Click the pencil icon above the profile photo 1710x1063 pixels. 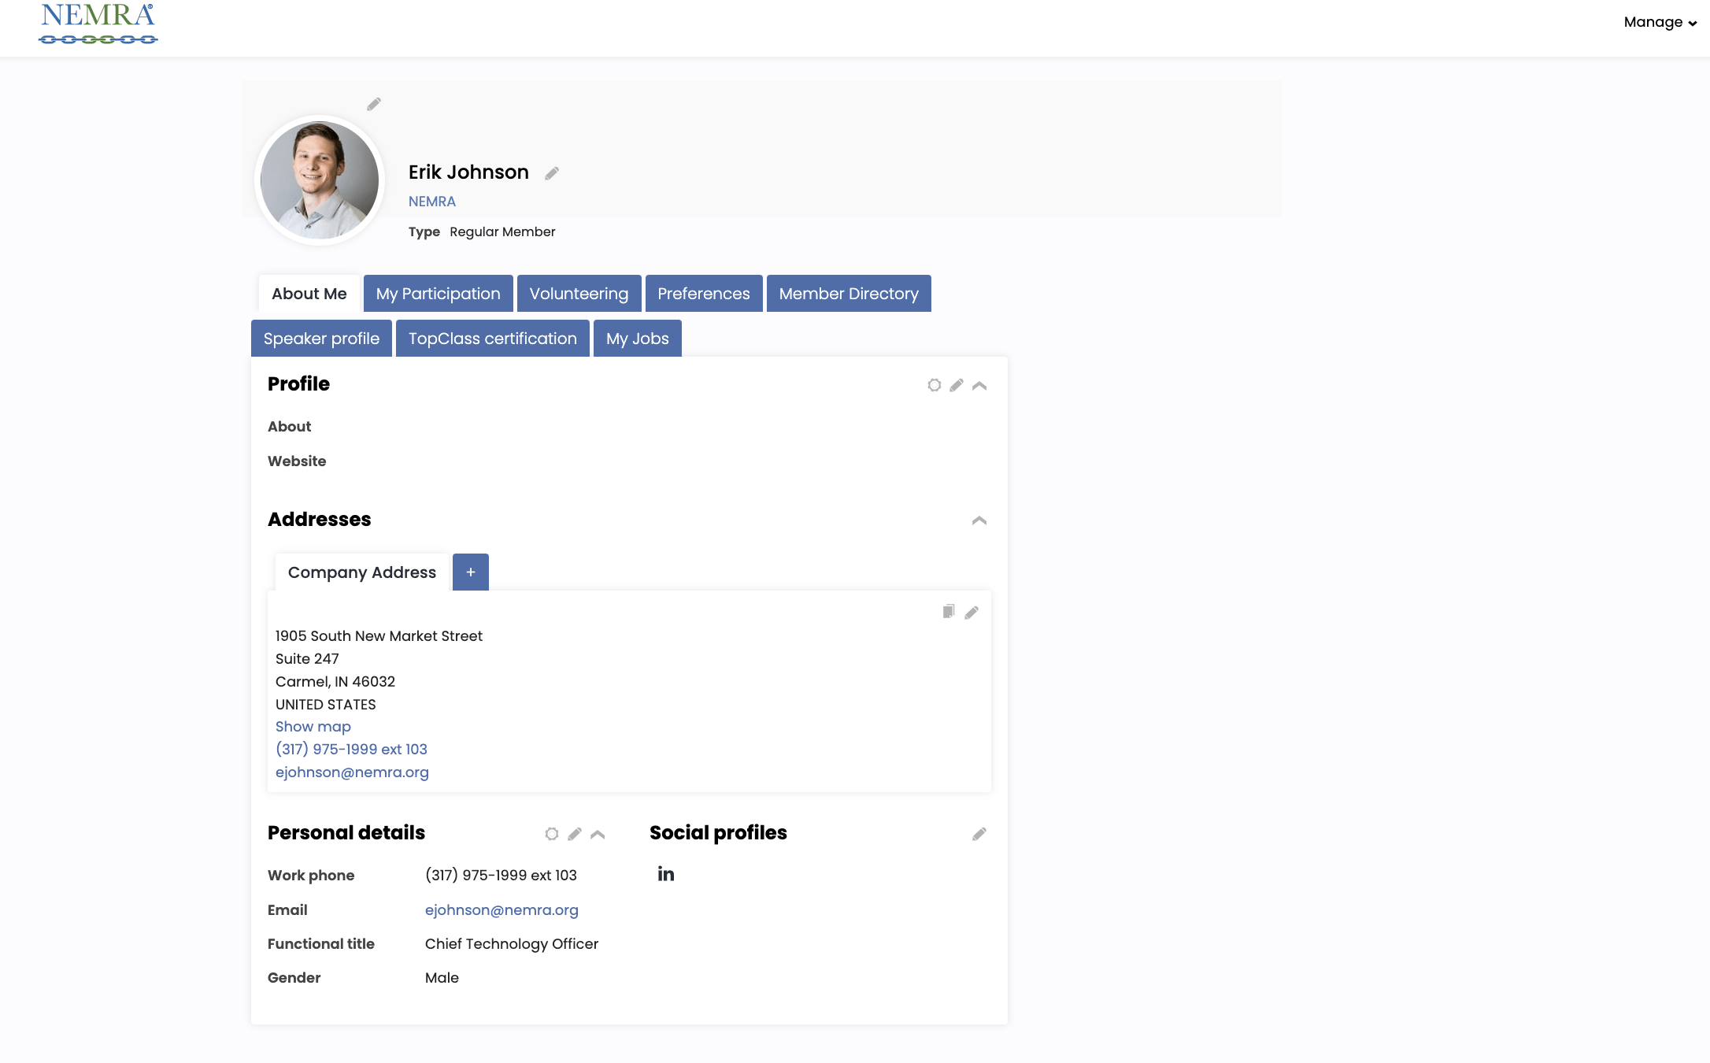374,104
